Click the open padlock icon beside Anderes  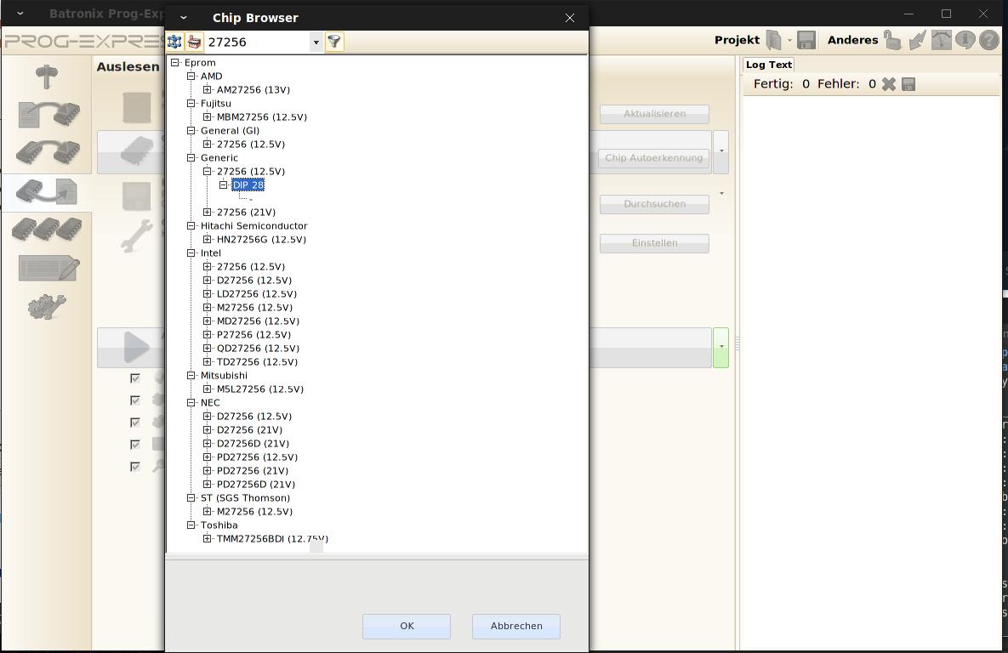[x=892, y=40]
